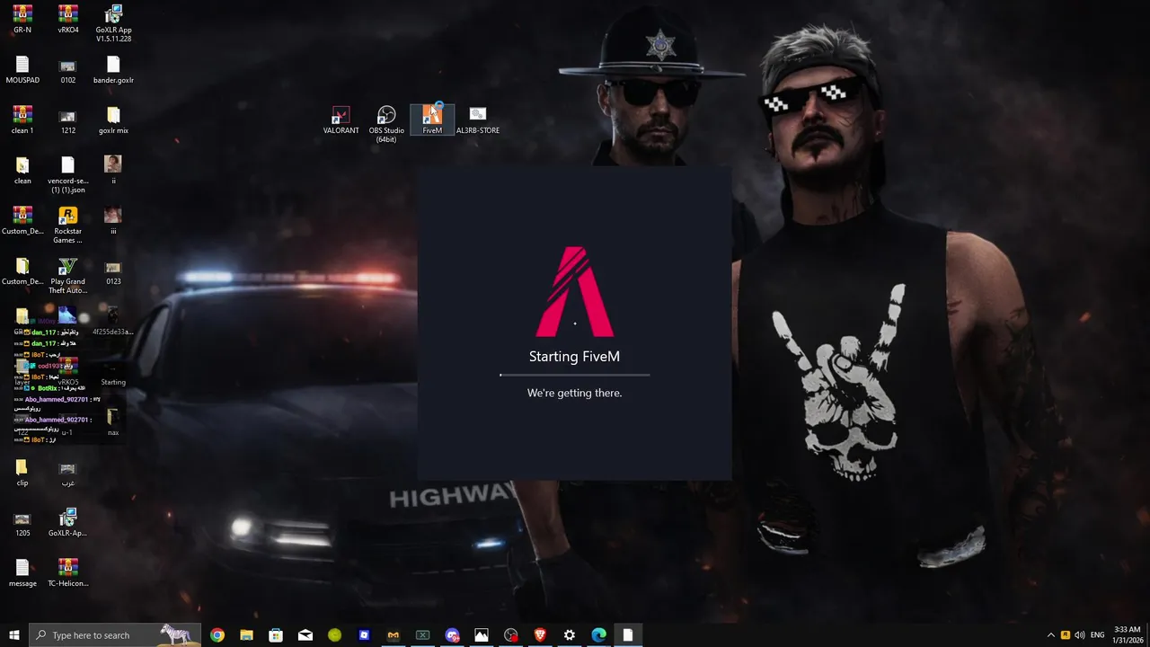Click the taskbar search box
Image resolution: width=1150 pixels, height=647 pixels.
click(x=115, y=635)
